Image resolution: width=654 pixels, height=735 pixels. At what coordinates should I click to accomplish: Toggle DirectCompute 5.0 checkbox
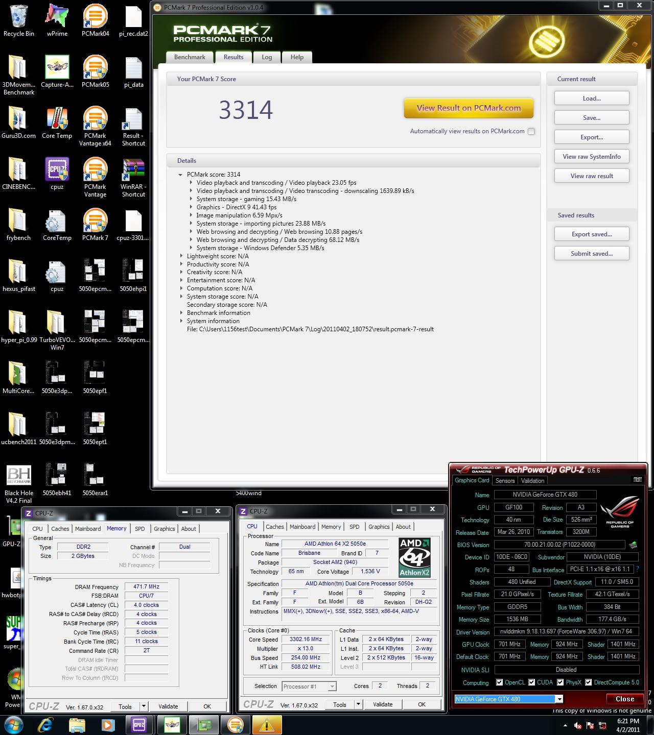click(x=589, y=682)
